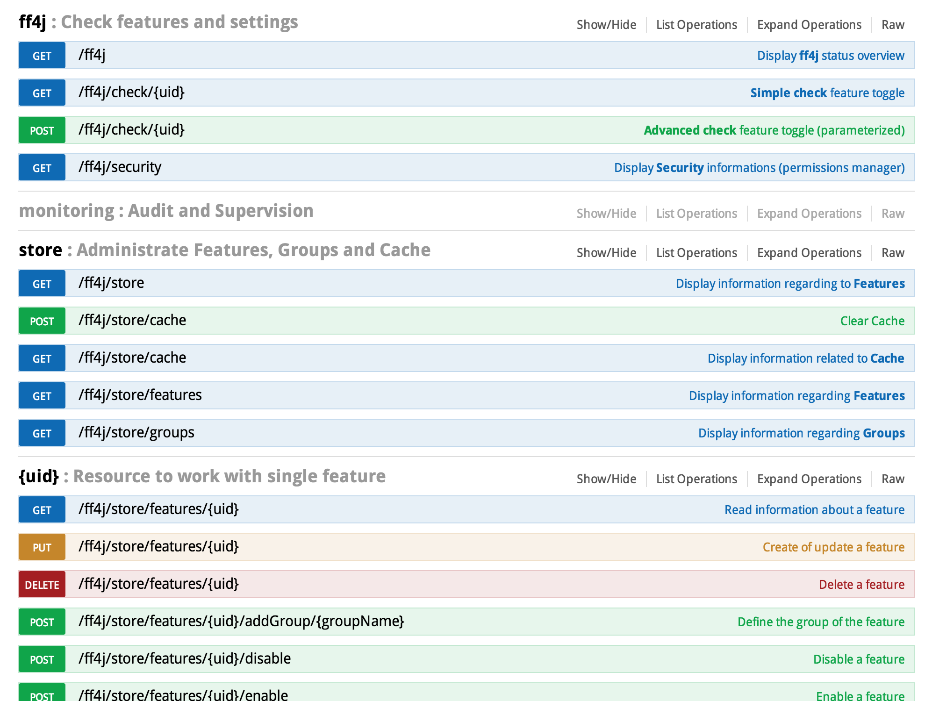Toggle Show/Hide for ff4j section
The image size is (932, 701).
(606, 25)
